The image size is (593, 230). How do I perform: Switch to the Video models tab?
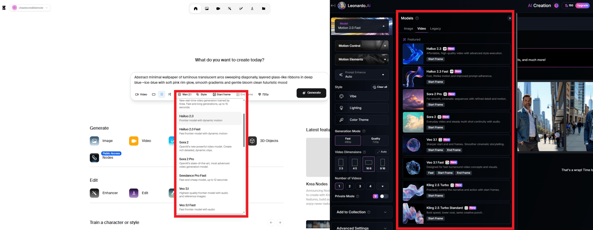pos(422,29)
